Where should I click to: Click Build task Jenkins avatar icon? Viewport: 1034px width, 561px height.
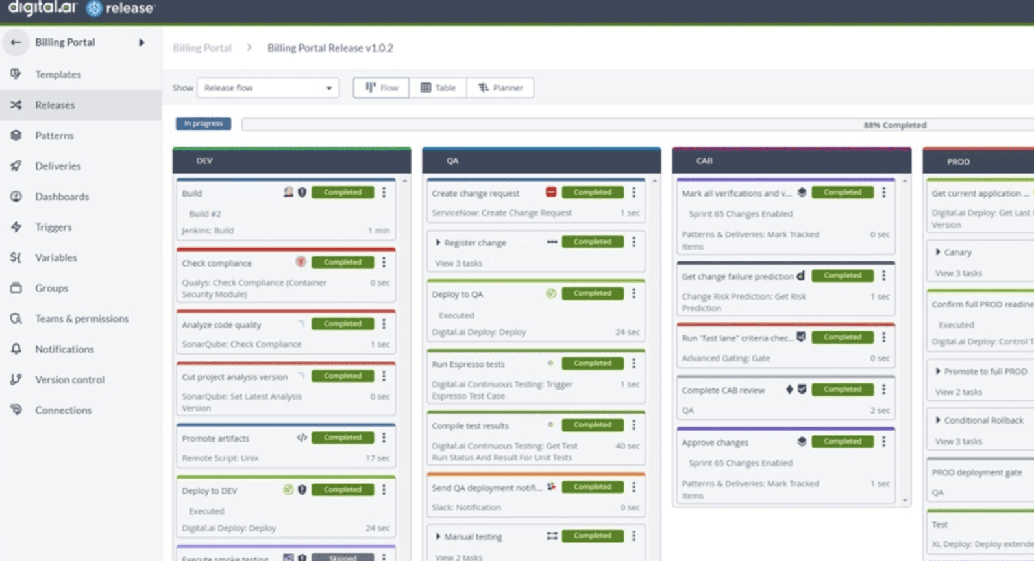pyautogui.click(x=288, y=192)
